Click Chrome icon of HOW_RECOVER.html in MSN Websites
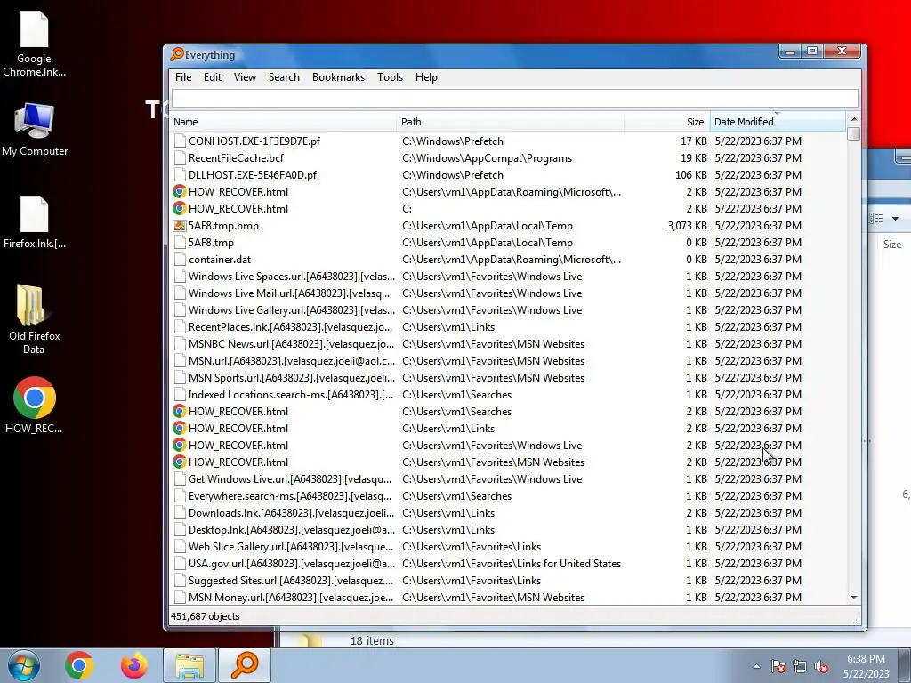The height and width of the screenshot is (683, 911). 180,462
